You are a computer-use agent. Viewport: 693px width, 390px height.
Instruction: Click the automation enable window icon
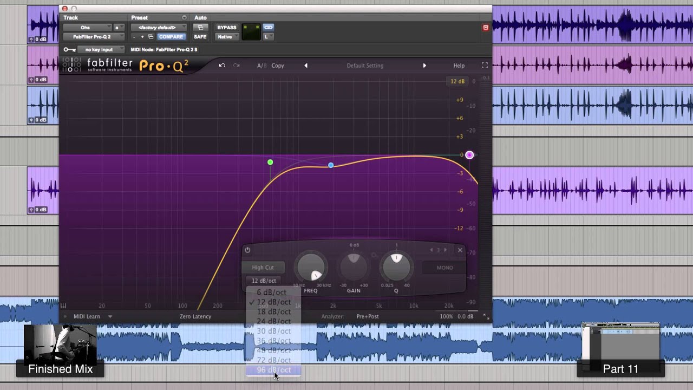[200, 28]
